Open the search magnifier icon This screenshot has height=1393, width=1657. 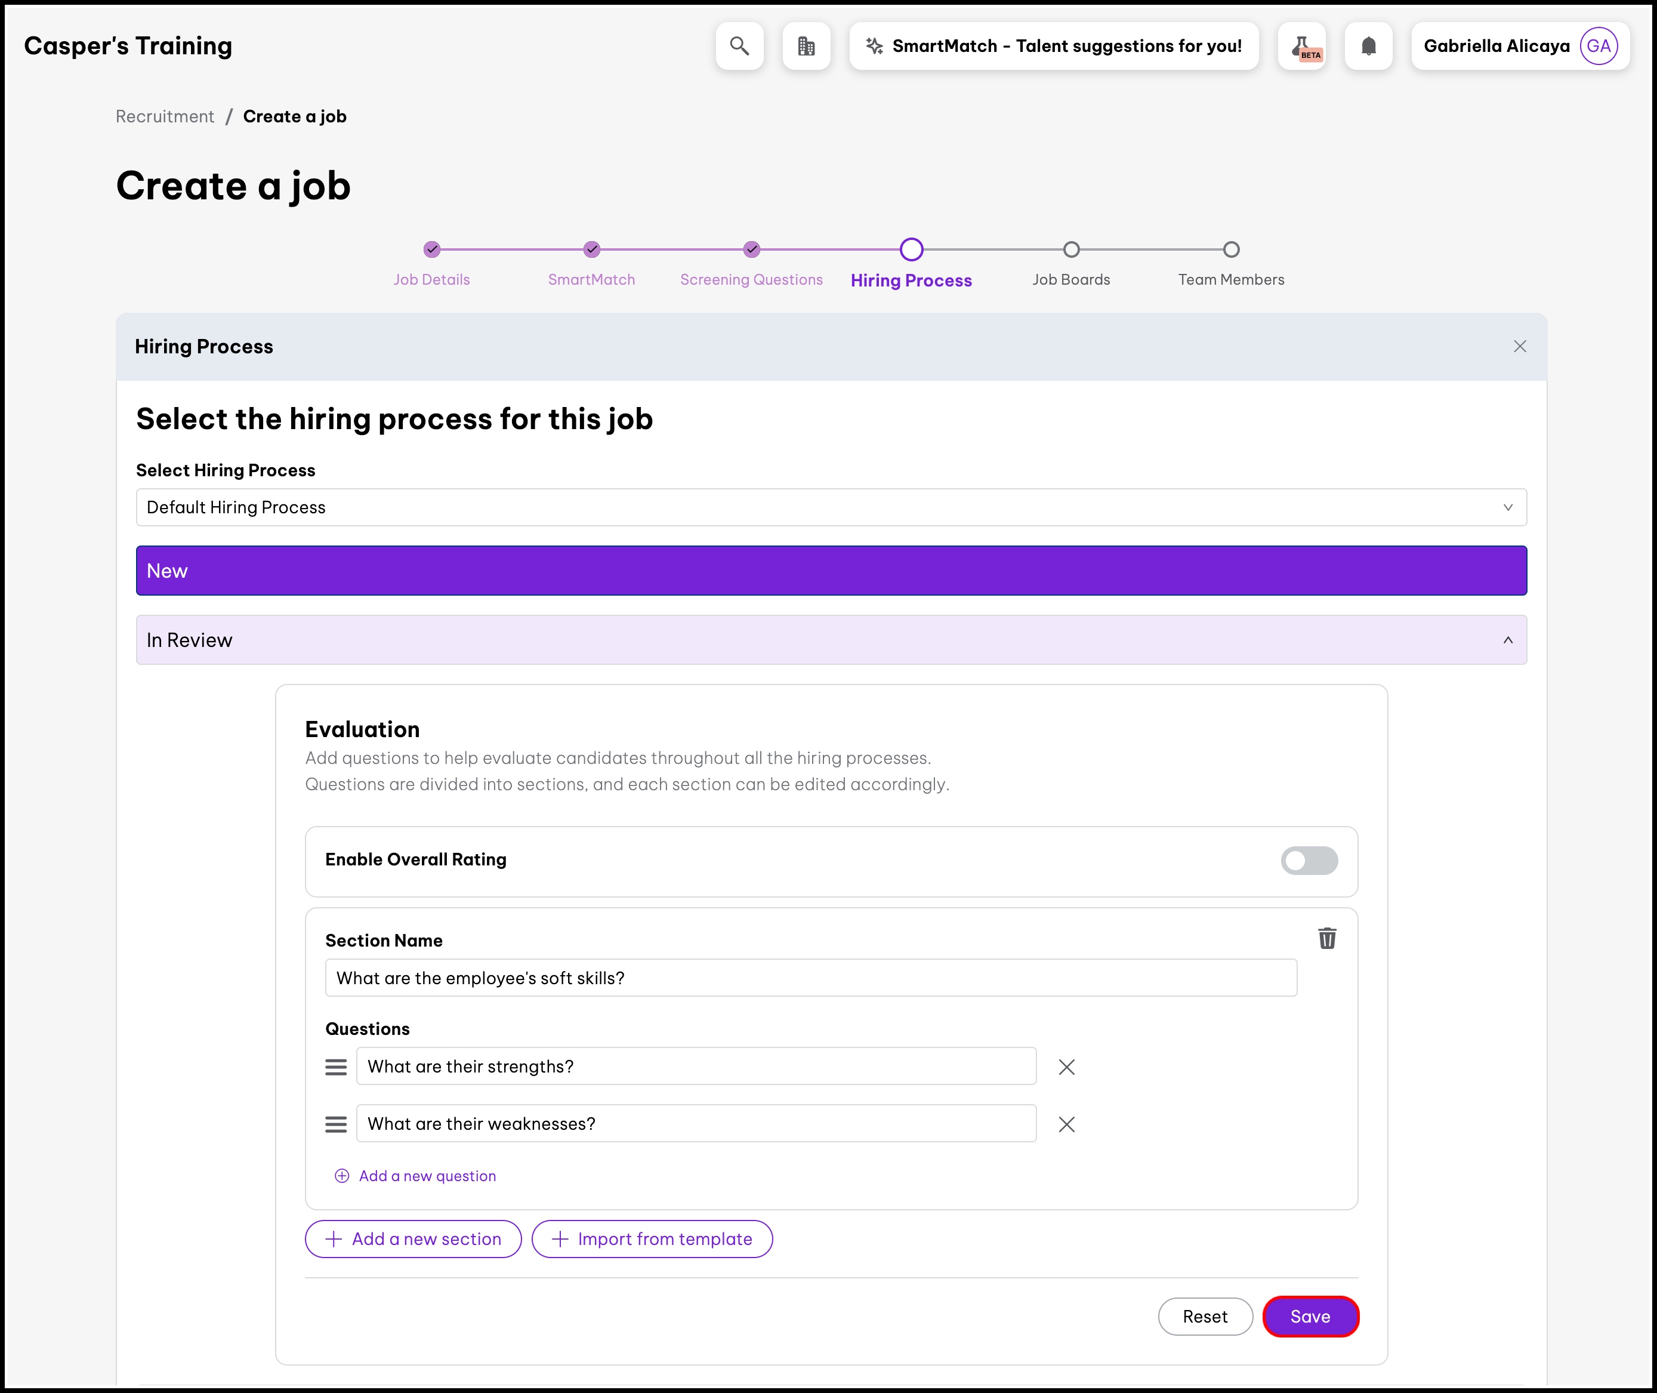tap(739, 46)
